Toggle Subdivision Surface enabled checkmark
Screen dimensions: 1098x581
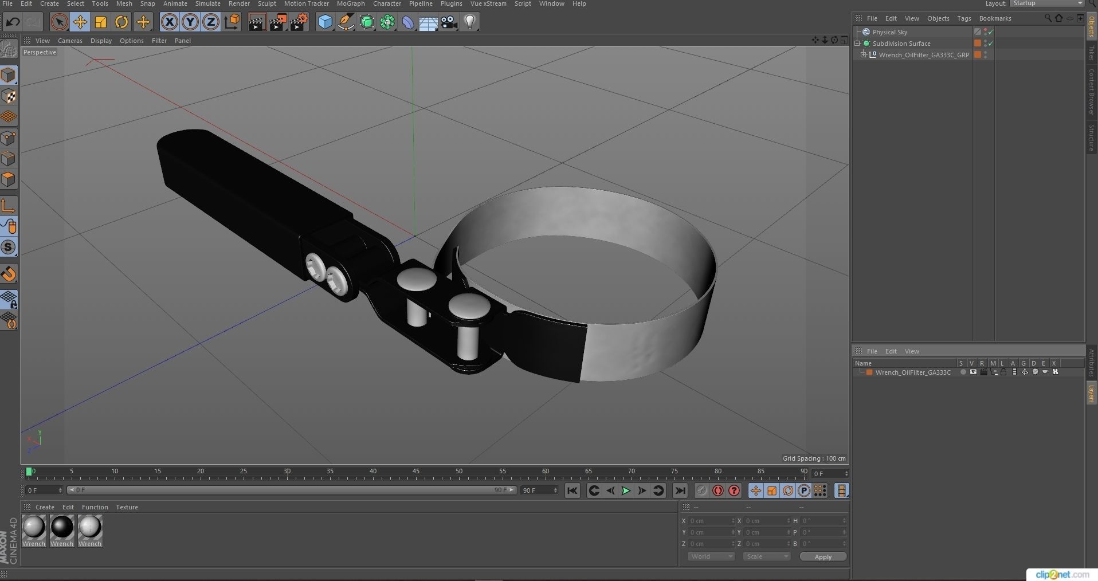tap(990, 44)
